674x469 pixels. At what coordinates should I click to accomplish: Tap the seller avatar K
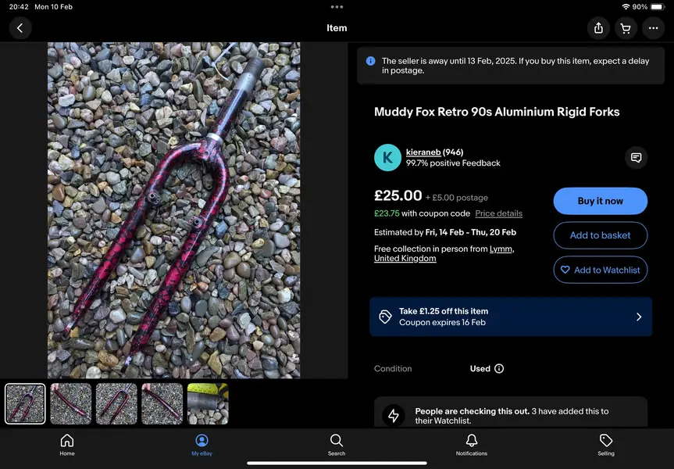point(387,157)
